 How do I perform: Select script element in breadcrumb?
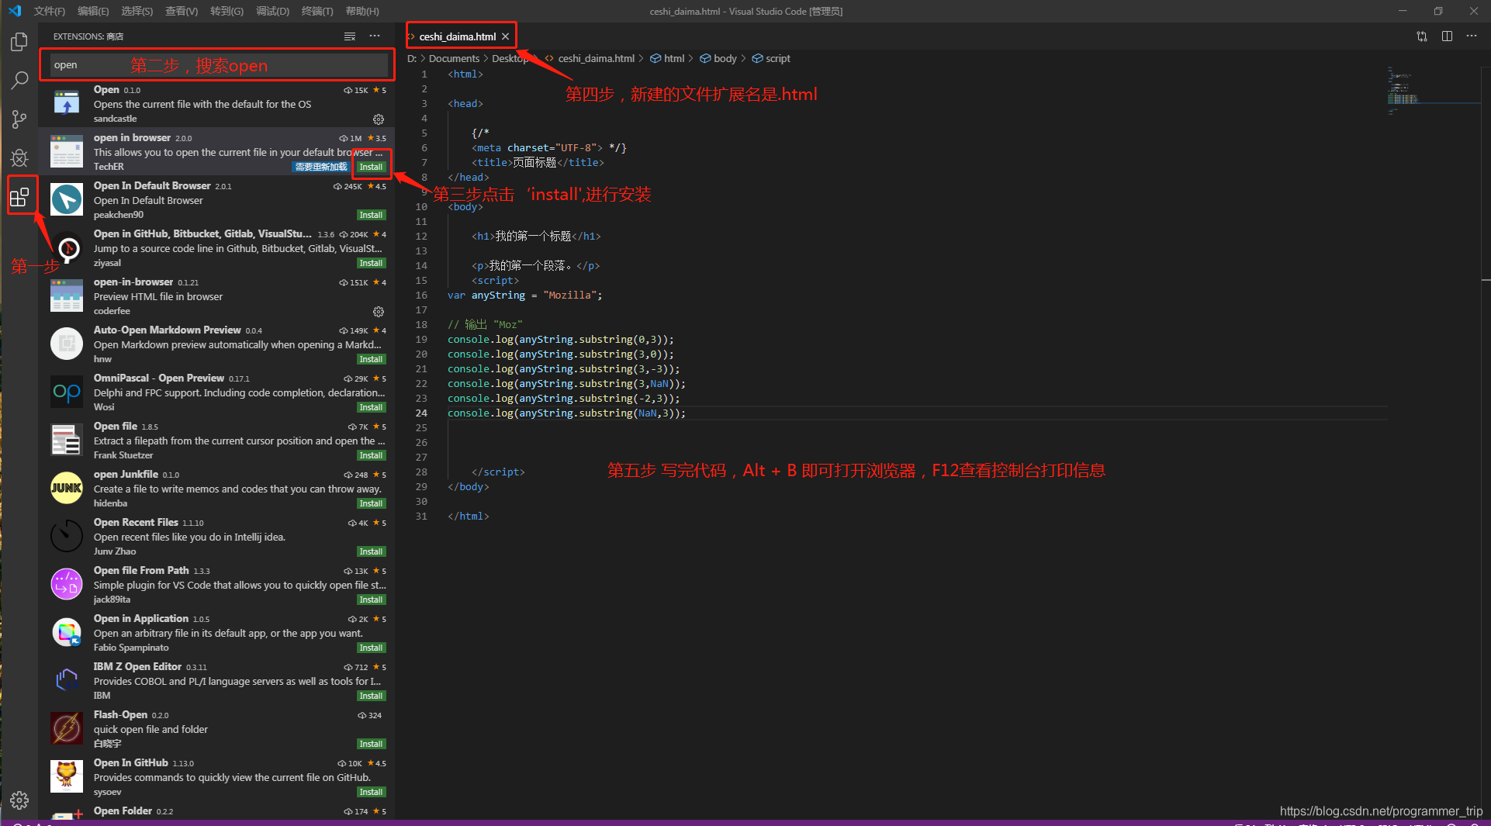(x=777, y=58)
